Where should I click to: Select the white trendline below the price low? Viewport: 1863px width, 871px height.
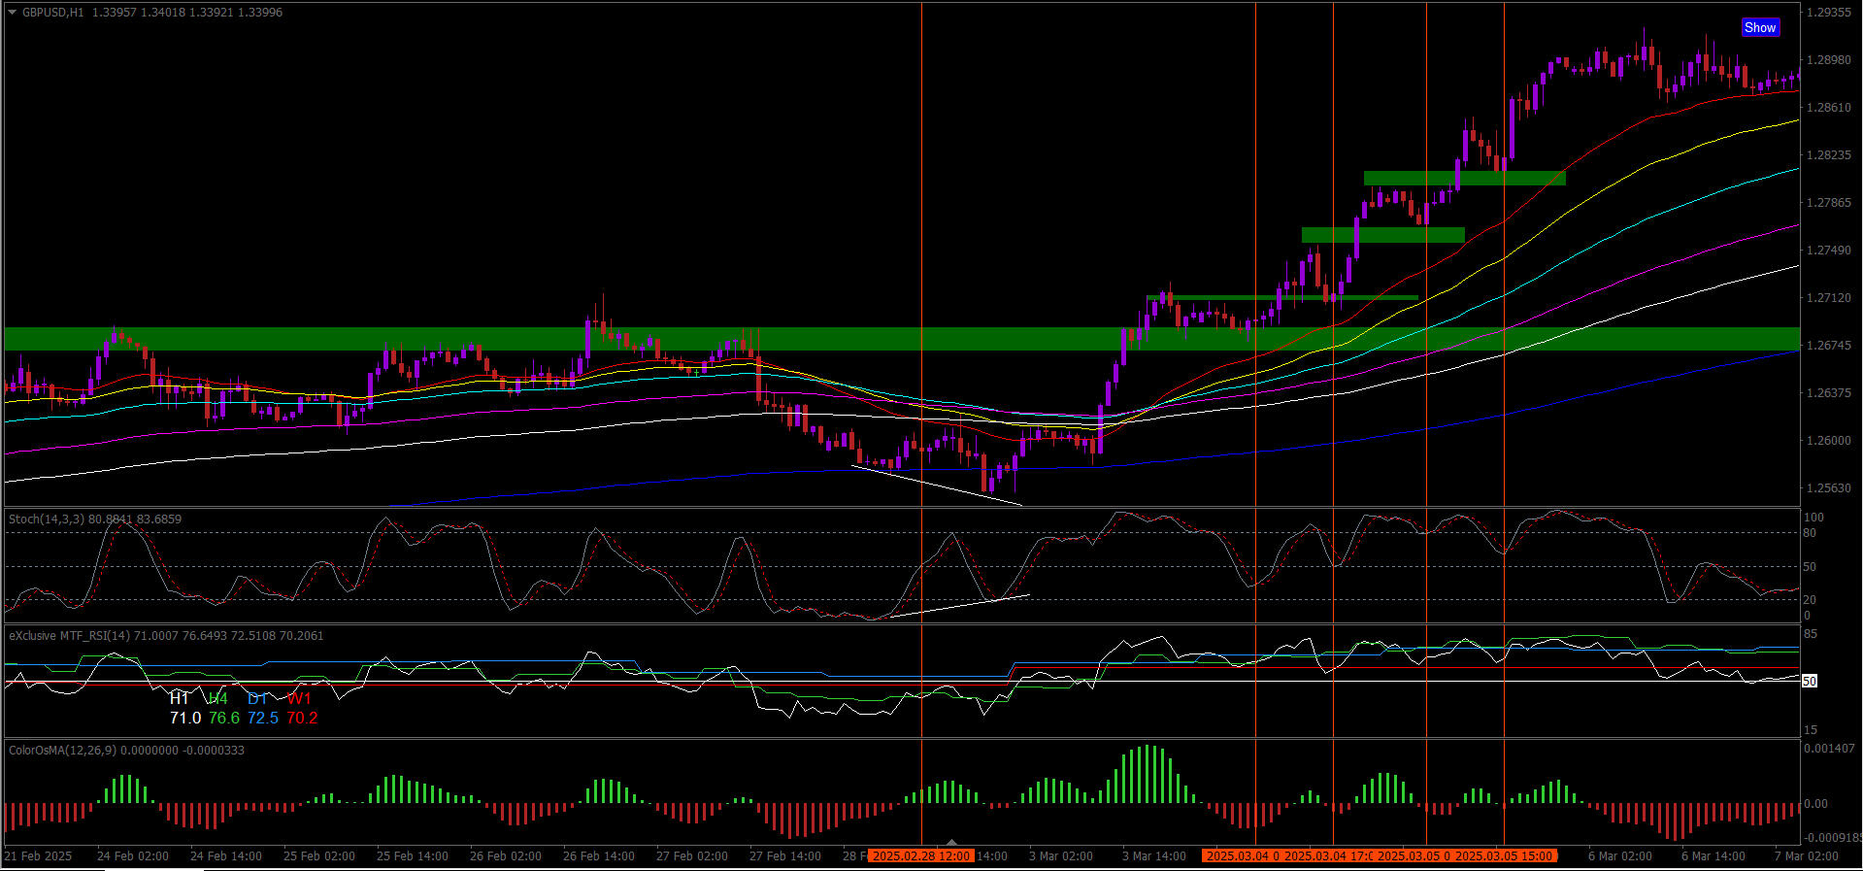coord(937,486)
